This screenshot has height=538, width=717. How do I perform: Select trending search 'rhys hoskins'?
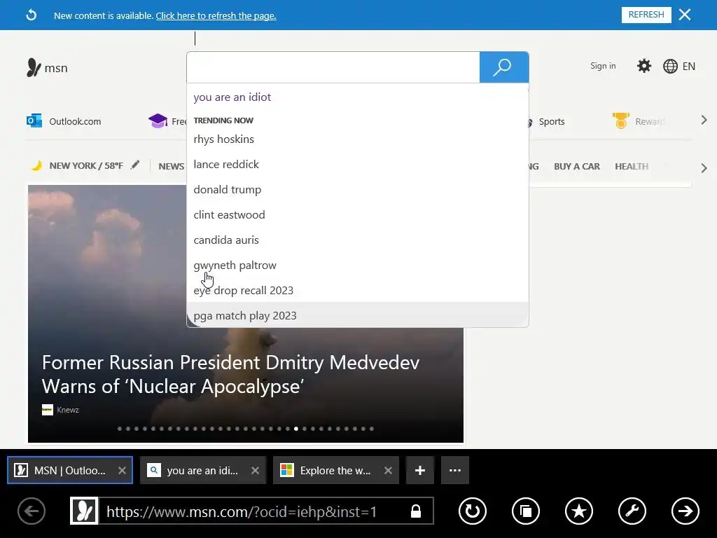[223, 139]
